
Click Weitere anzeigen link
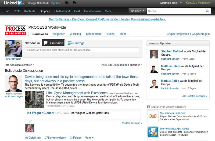click(132, 123)
